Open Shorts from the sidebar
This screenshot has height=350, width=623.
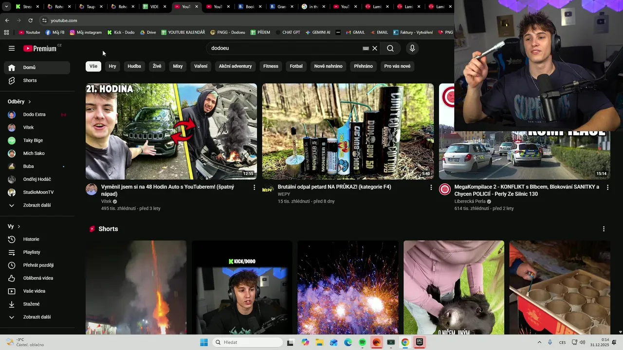(x=37, y=80)
